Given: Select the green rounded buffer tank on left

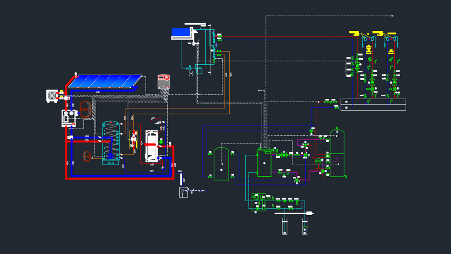Looking at the screenshot, I should coord(221,164).
